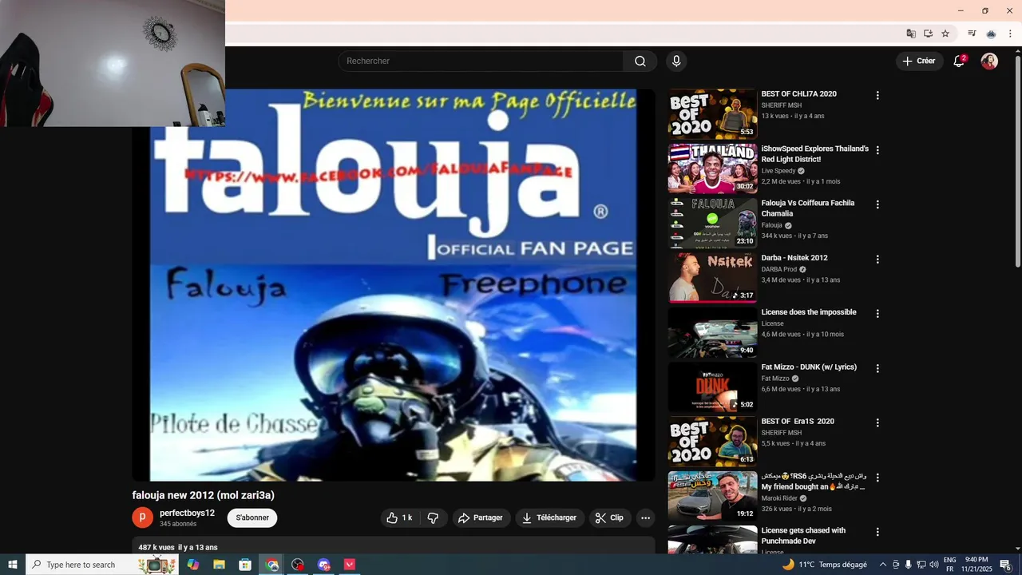Open more options for BEST OF Era1S 2020
This screenshot has width=1022, height=575.
[x=877, y=422]
